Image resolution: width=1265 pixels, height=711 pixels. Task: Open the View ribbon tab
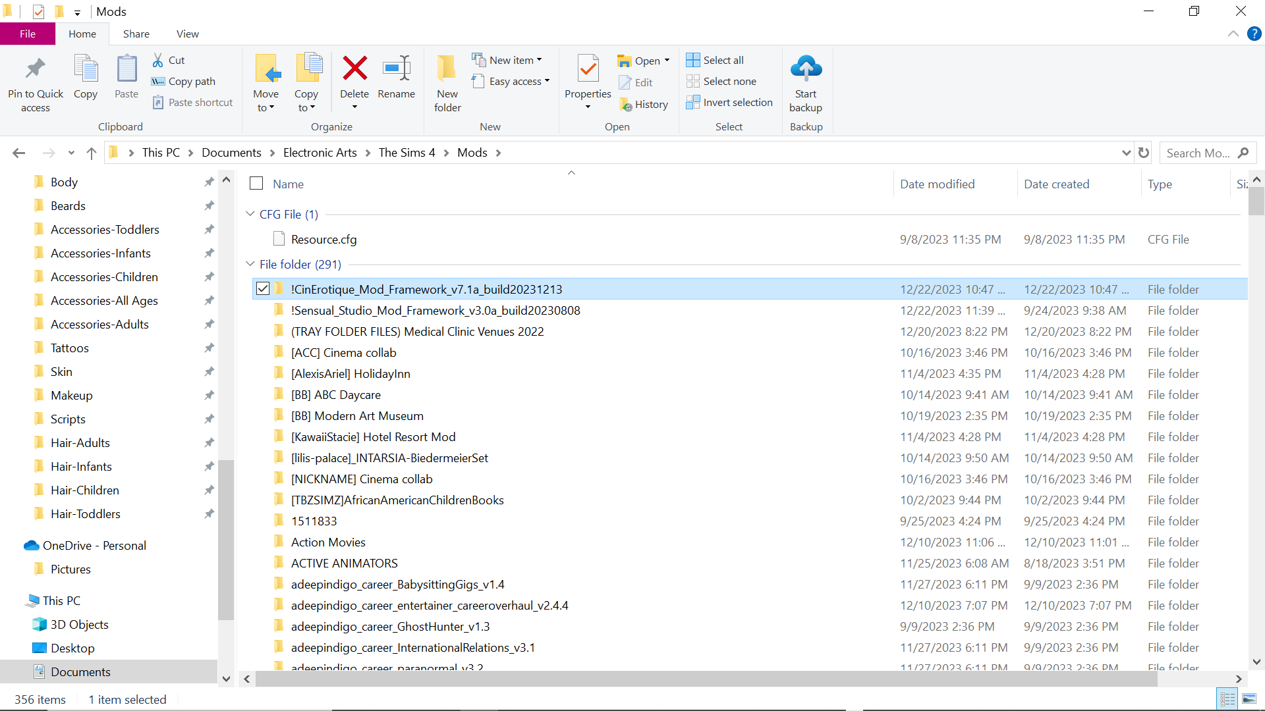(187, 34)
